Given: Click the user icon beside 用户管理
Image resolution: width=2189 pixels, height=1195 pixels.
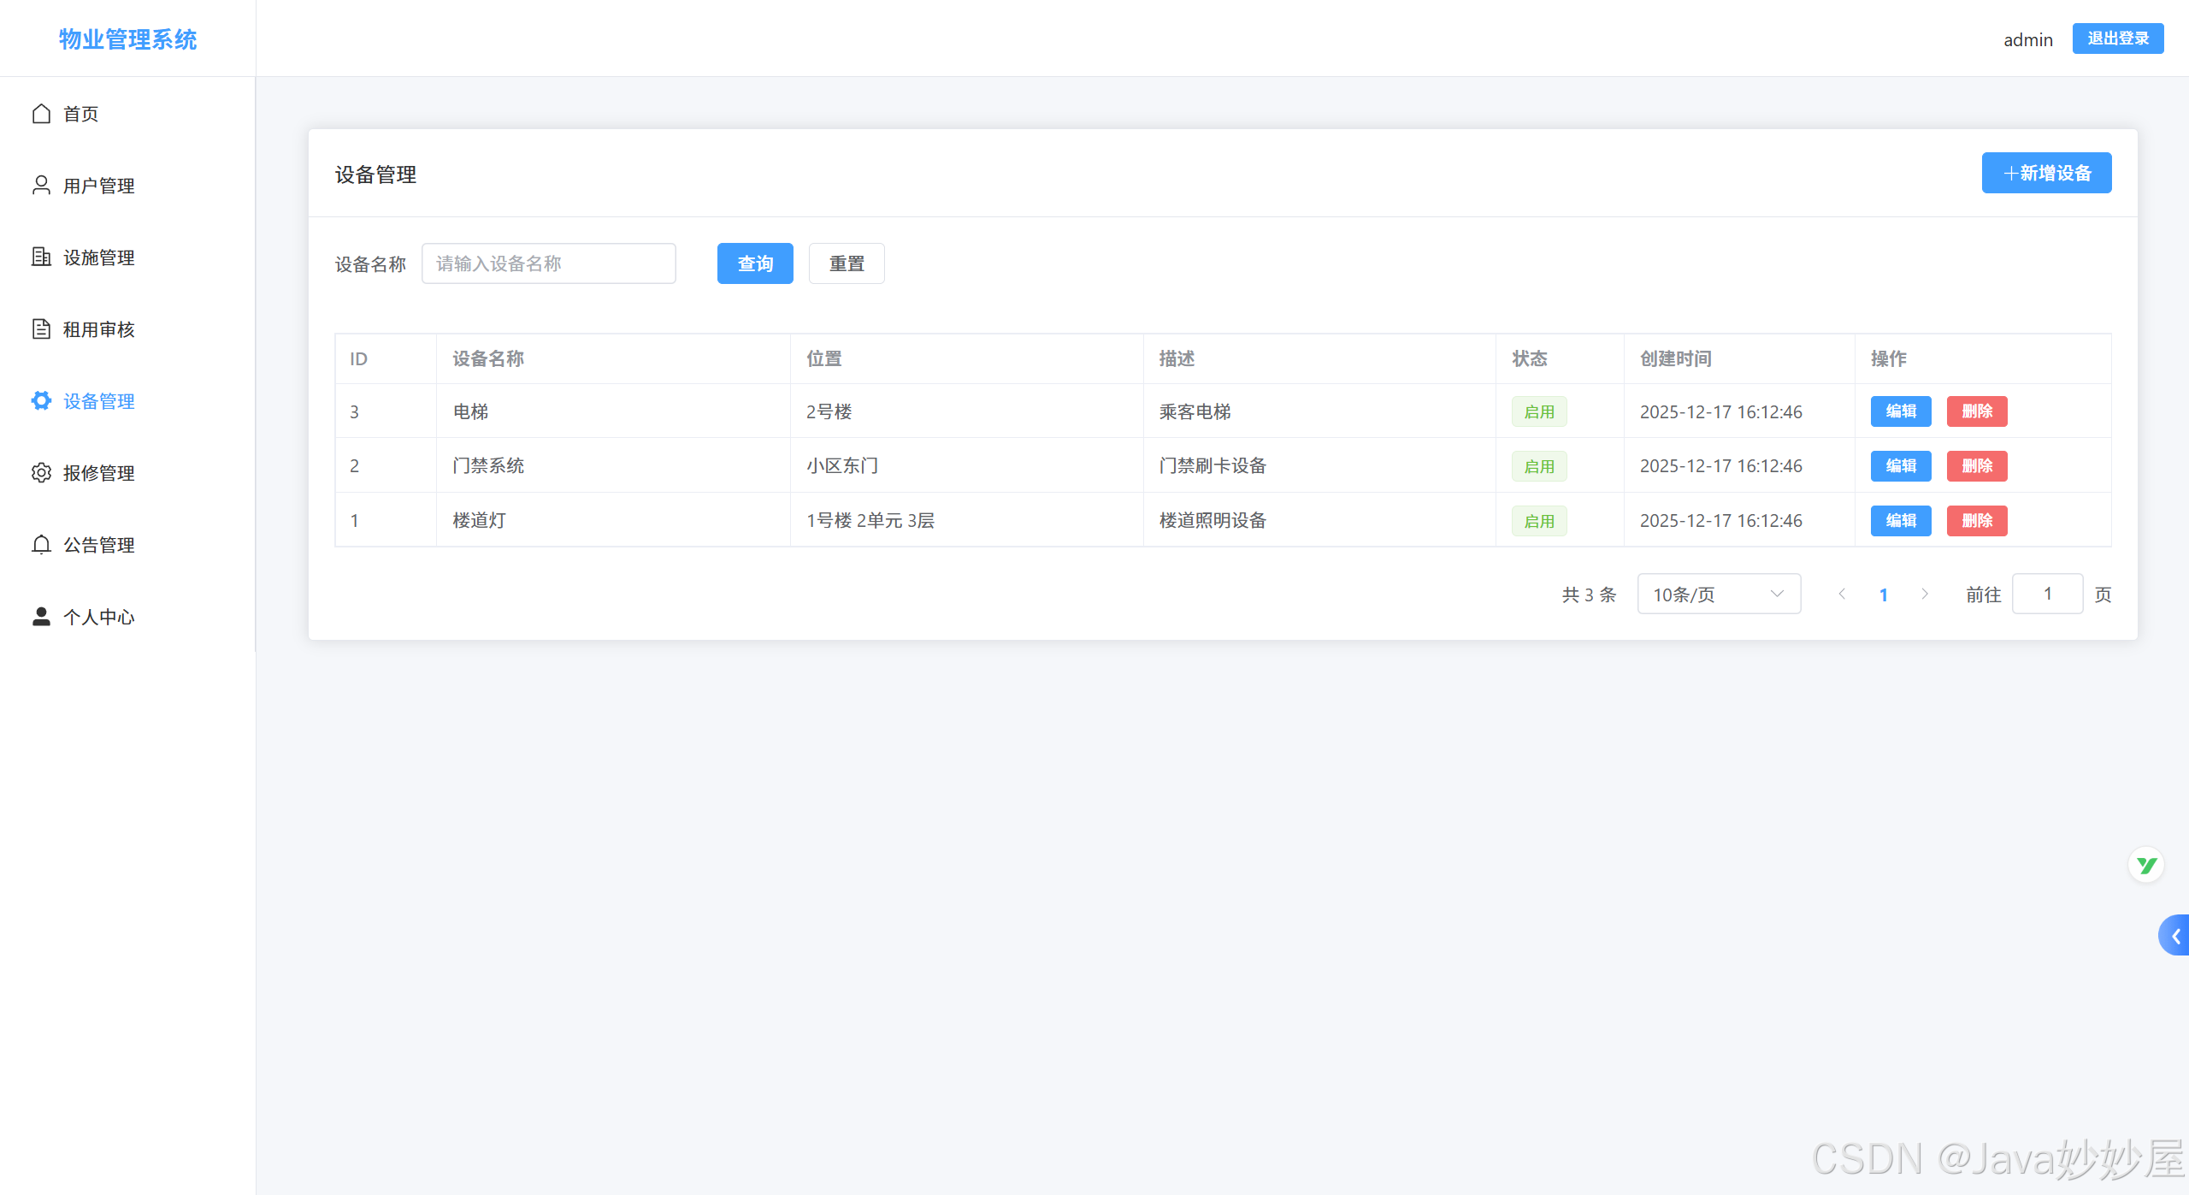Looking at the screenshot, I should [41, 186].
